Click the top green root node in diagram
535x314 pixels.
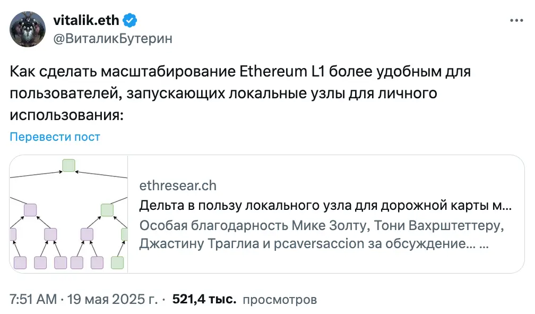point(68,165)
